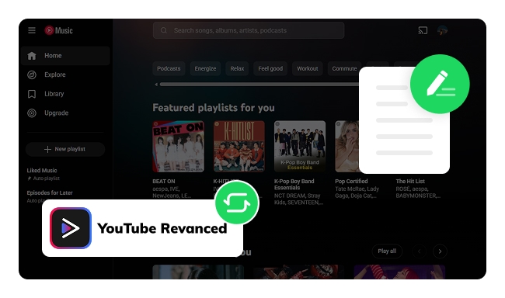Viewport: 505px width, 298px height.
Task: Click the green pencil edit icon
Action: (x=440, y=84)
